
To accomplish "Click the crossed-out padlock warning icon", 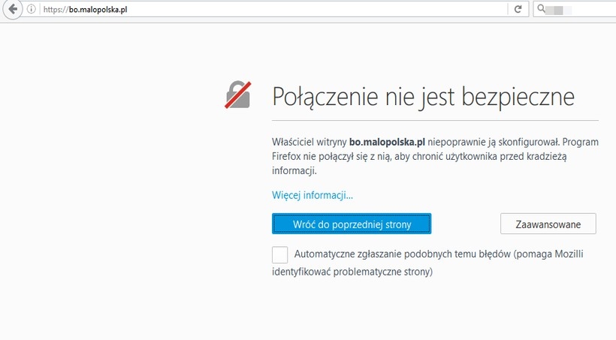I will tap(238, 95).
